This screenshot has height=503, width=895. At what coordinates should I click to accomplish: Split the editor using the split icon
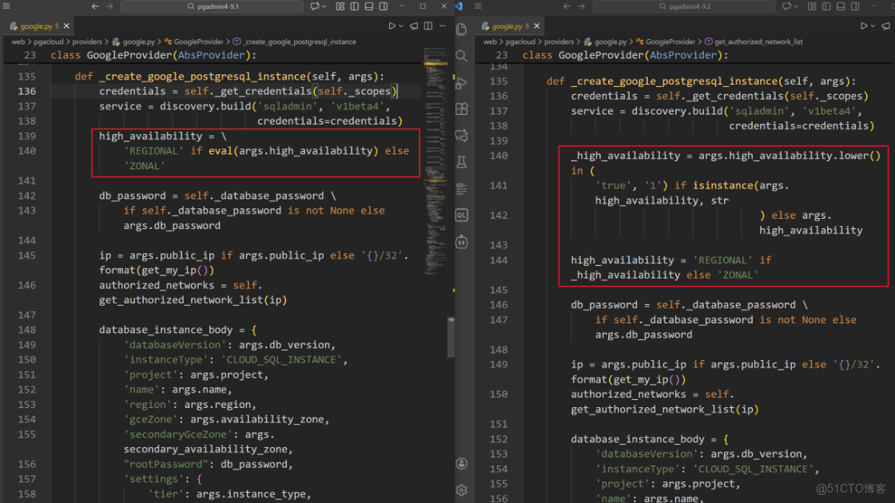tap(428, 25)
